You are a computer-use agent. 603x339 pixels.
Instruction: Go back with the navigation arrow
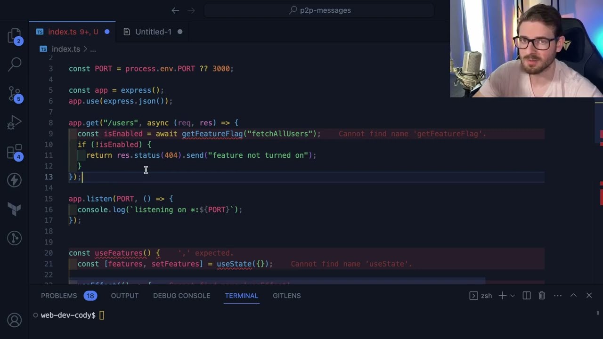pyautogui.click(x=175, y=10)
